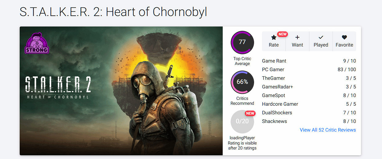
Task: Open the DualShockers review
Action: click(x=277, y=113)
